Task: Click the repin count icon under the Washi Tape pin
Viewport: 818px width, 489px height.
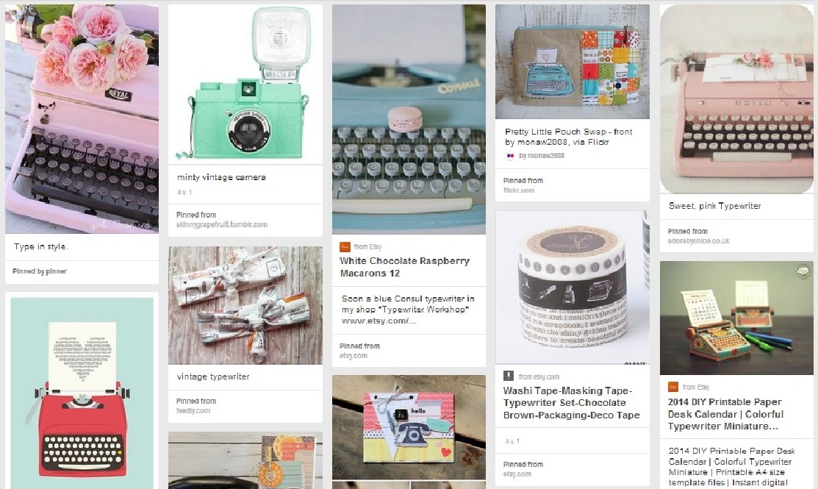Action: pos(509,441)
